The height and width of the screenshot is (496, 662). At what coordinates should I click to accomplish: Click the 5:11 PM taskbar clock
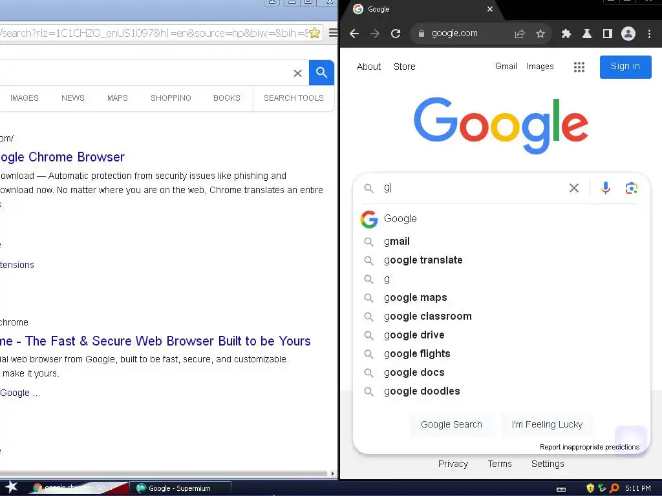[x=637, y=488]
